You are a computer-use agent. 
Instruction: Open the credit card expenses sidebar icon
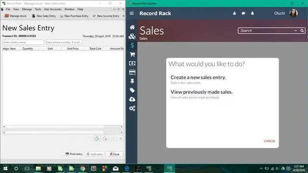coord(132,72)
